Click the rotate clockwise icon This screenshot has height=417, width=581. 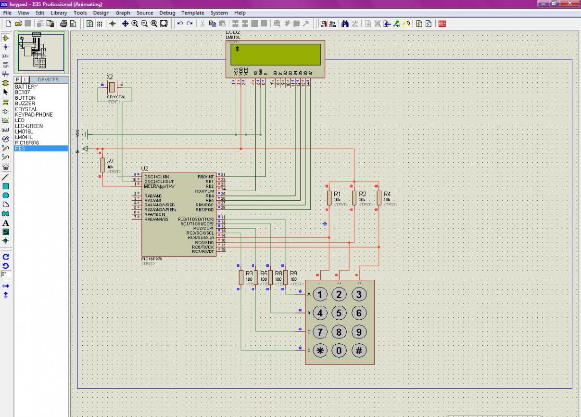[x=6, y=257]
